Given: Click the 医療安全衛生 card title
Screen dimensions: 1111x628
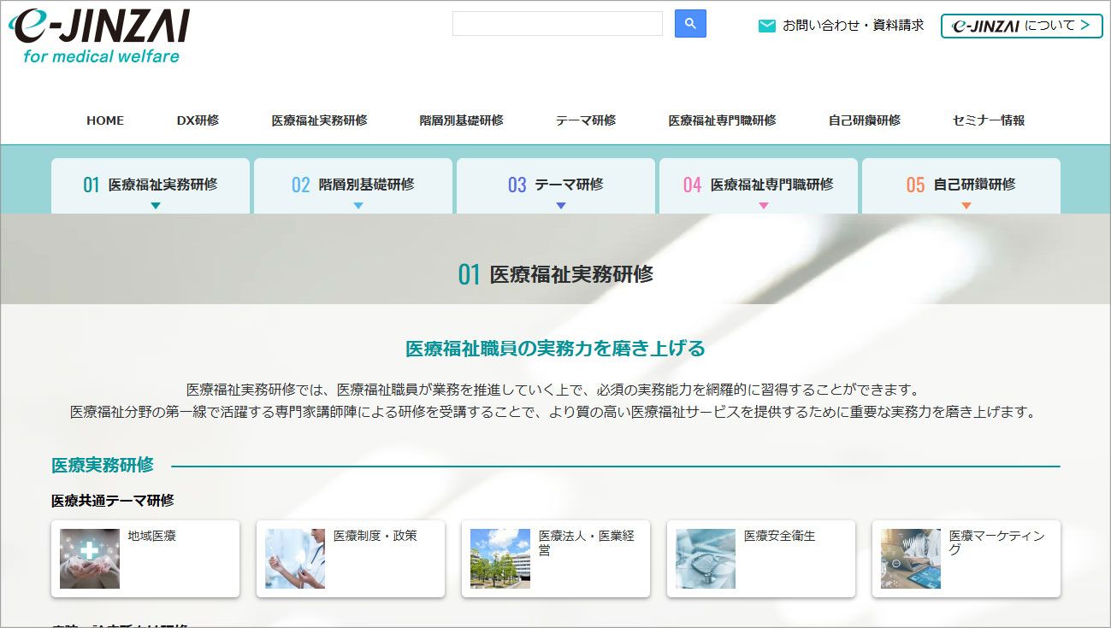Looking at the screenshot, I should click(x=780, y=536).
